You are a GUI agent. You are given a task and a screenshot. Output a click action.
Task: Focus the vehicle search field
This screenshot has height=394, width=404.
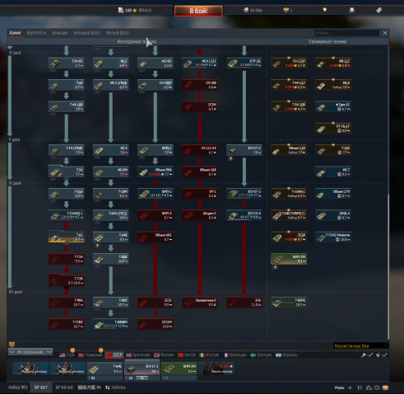pyautogui.click(x=346, y=33)
